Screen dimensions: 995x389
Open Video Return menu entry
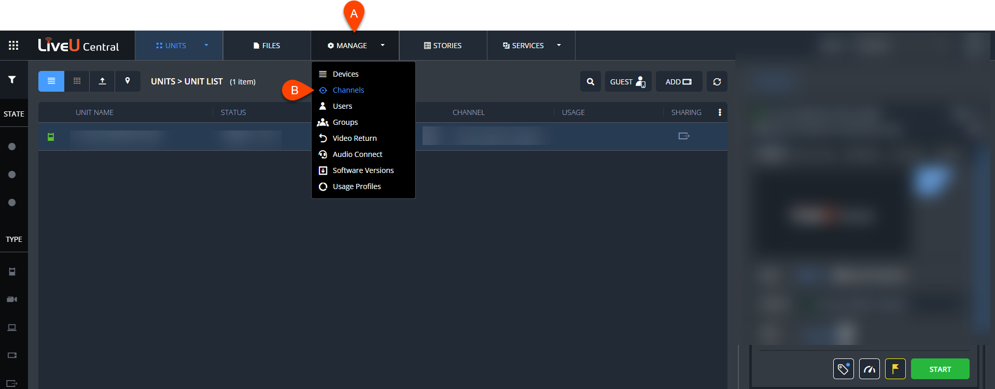(363, 138)
